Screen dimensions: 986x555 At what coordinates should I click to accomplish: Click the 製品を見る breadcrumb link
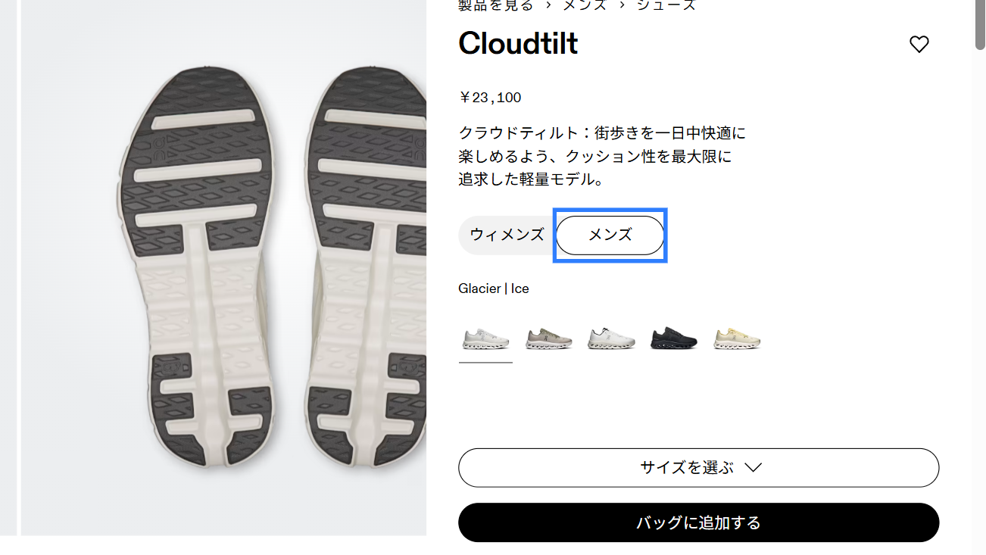click(495, 5)
